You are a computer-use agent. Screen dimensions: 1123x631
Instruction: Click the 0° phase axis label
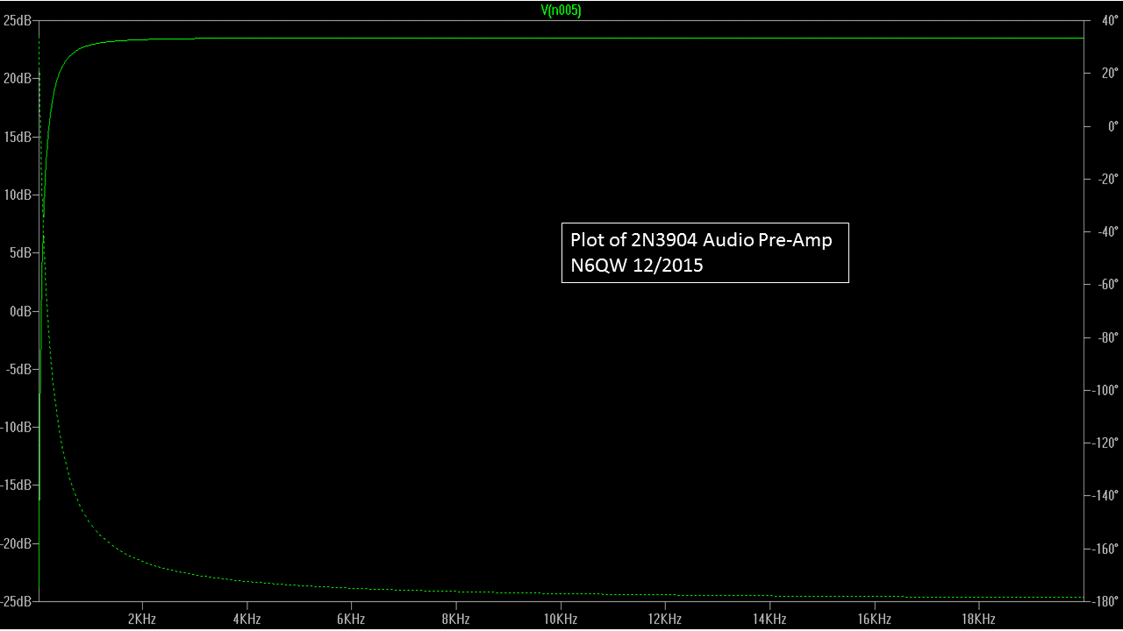[1112, 126]
